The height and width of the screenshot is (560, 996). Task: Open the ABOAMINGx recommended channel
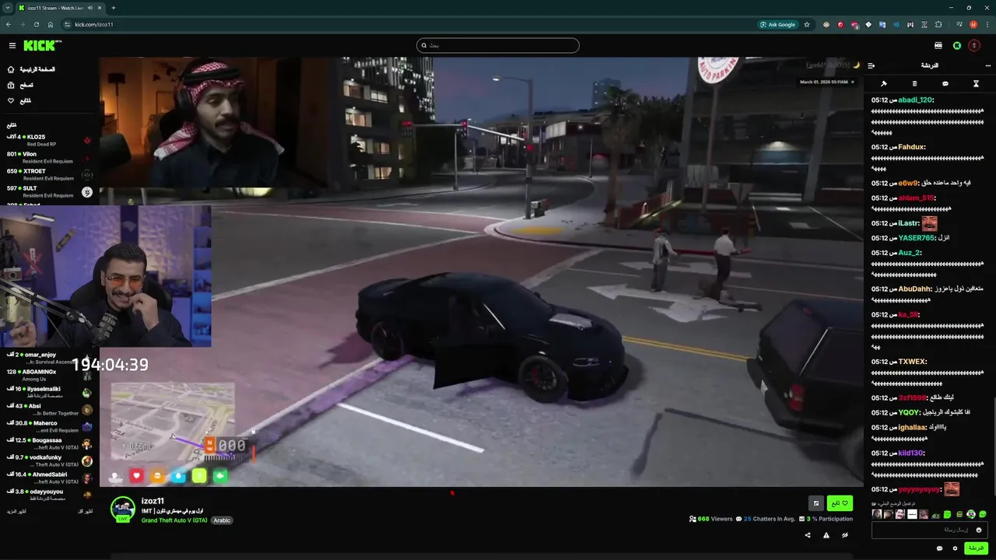pos(50,375)
